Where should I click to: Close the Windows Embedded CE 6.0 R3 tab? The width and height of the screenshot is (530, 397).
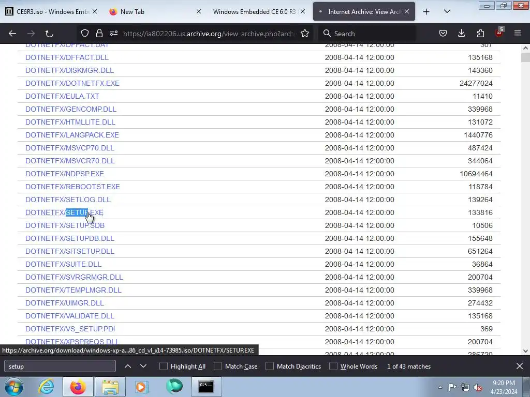coord(303,11)
